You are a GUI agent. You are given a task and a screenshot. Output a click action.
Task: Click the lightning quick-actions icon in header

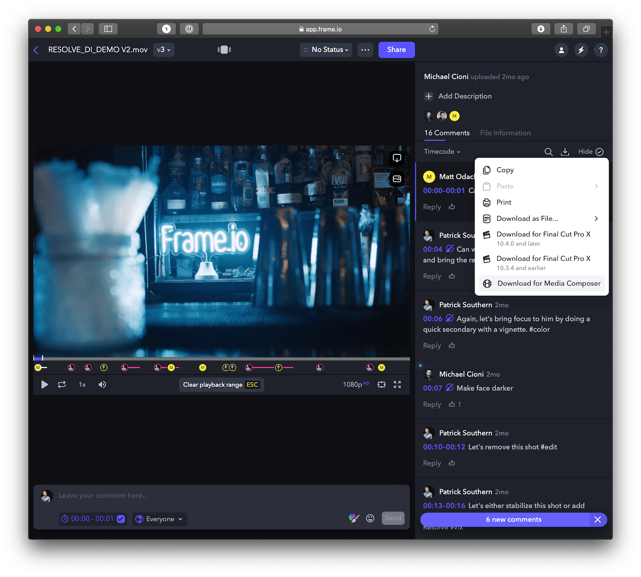tap(581, 50)
